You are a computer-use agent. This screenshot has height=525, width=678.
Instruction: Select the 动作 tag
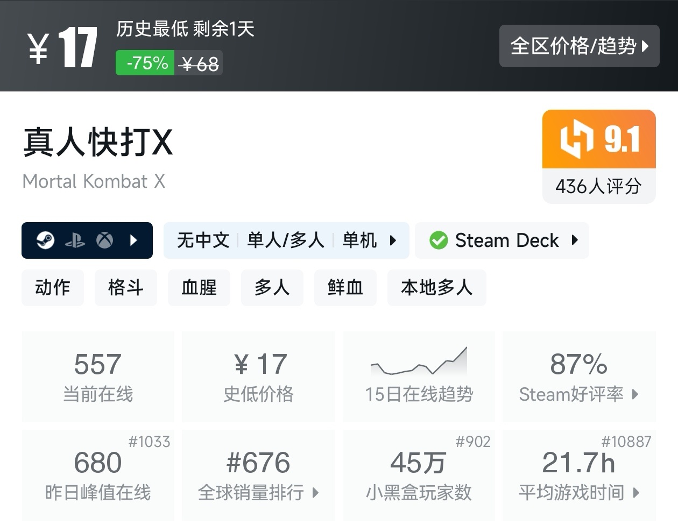coord(53,288)
